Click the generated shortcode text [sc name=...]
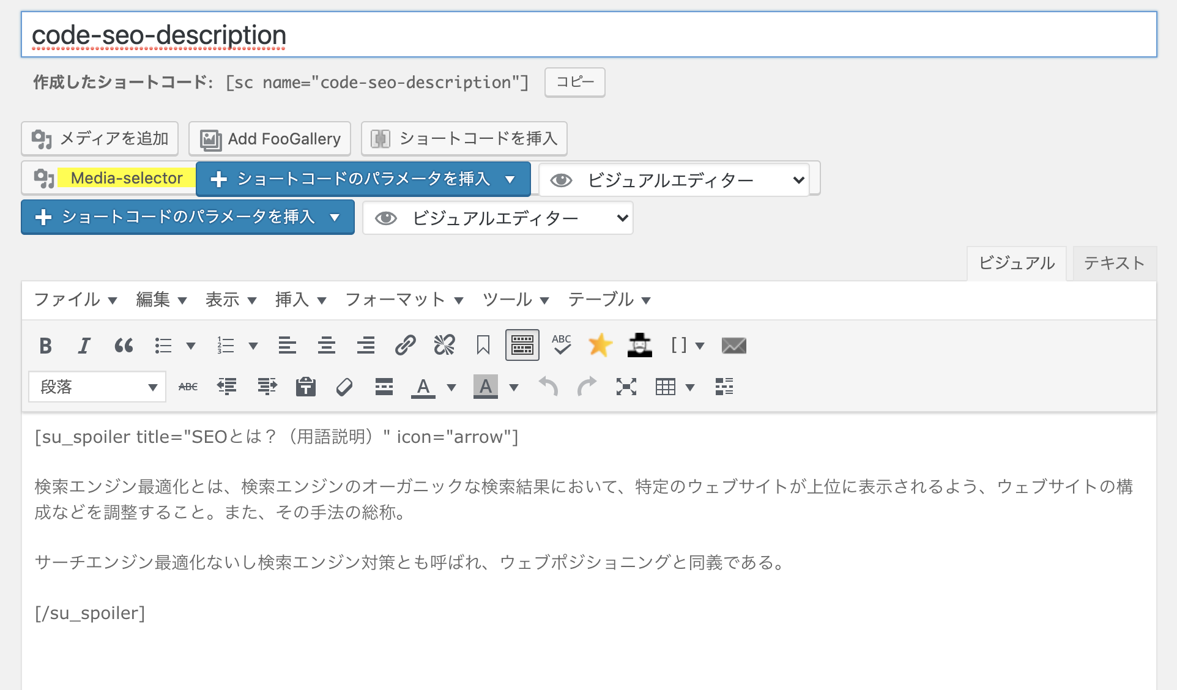1177x690 pixels. coord(377,83)
